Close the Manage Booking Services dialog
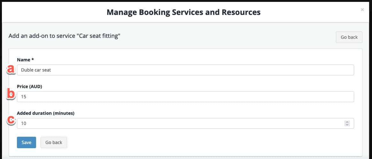This screenshot has height=159, width=372. (x=362, y=10)
